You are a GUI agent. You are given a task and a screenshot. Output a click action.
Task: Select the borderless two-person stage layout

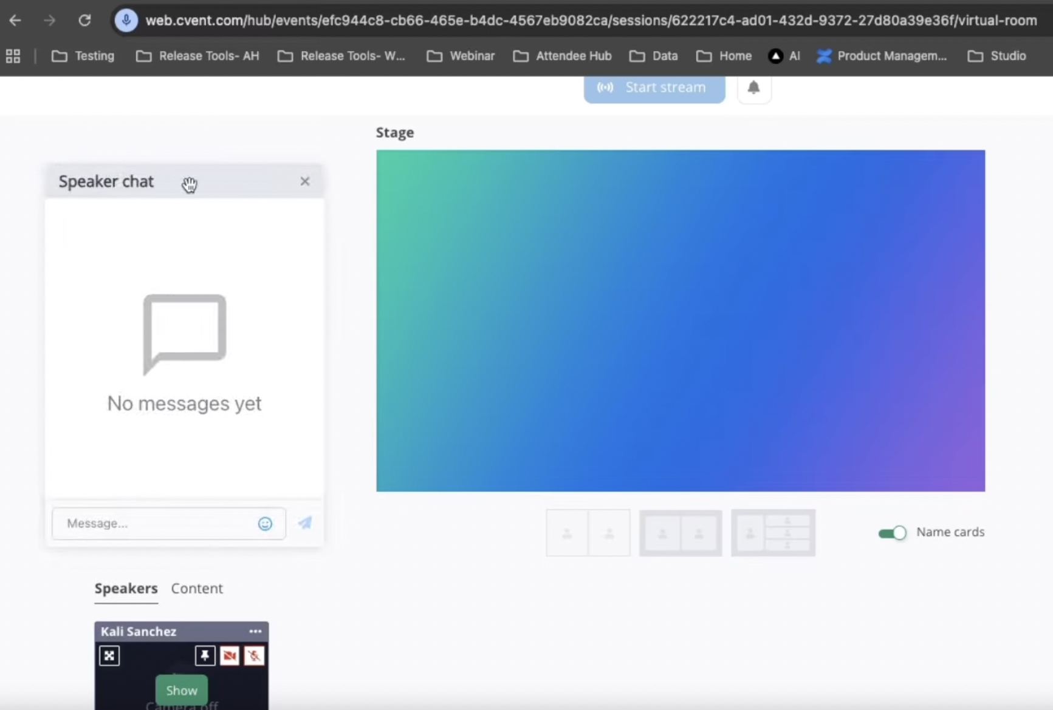[x=588, y=533]
